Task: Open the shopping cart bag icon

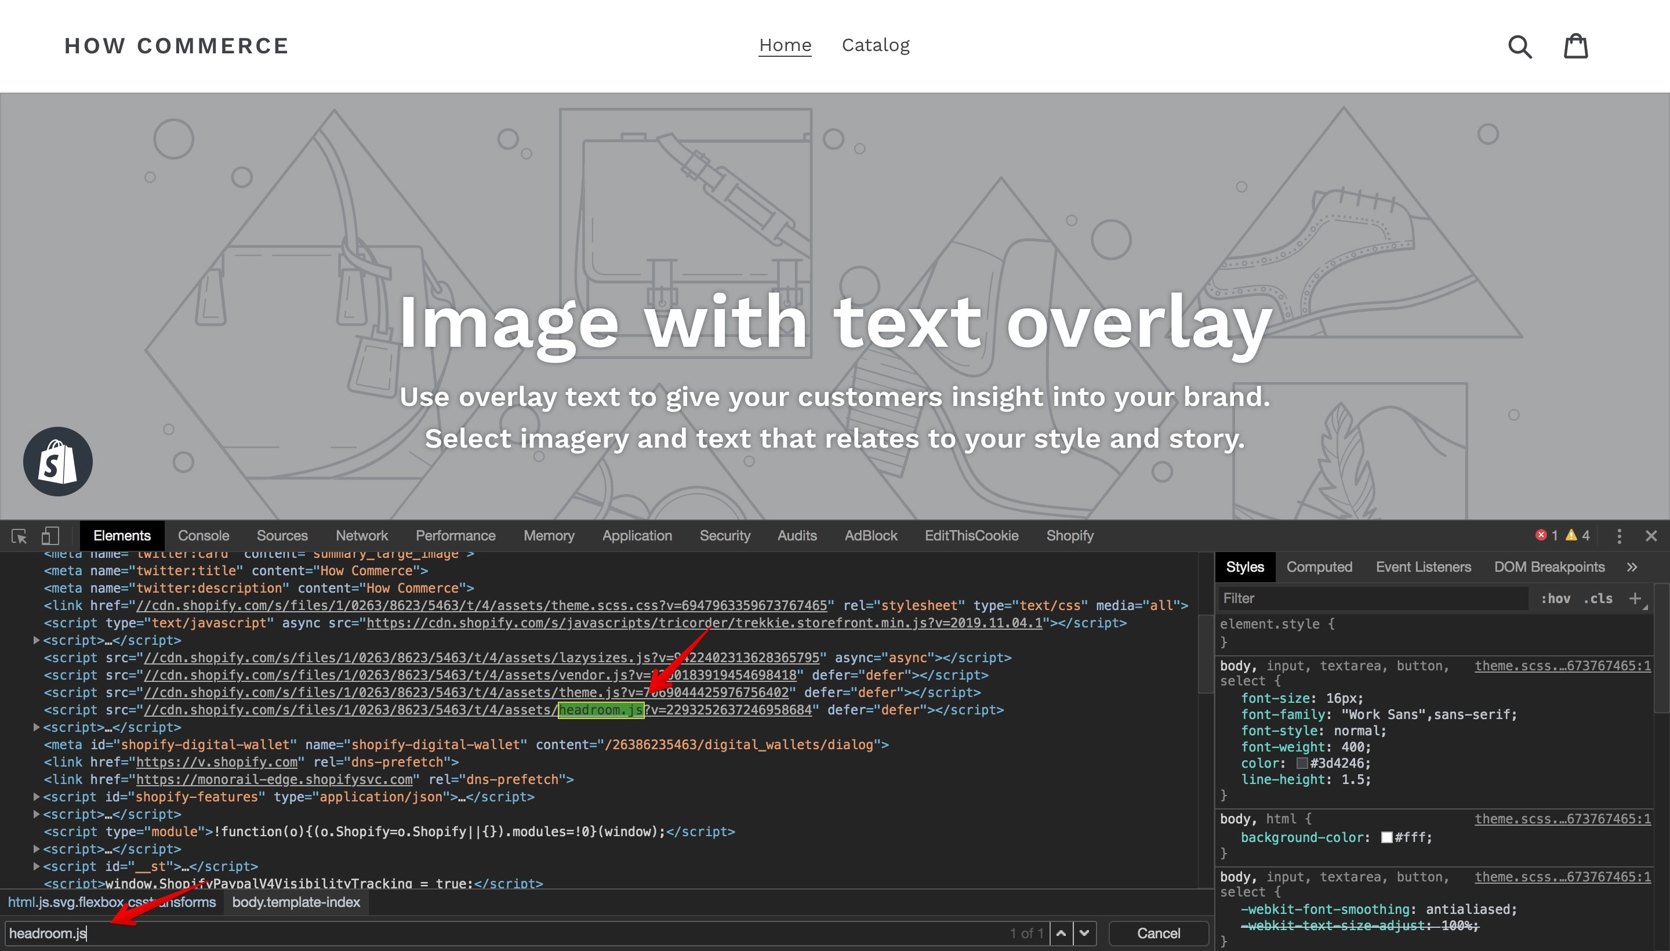Action: 1575,46
